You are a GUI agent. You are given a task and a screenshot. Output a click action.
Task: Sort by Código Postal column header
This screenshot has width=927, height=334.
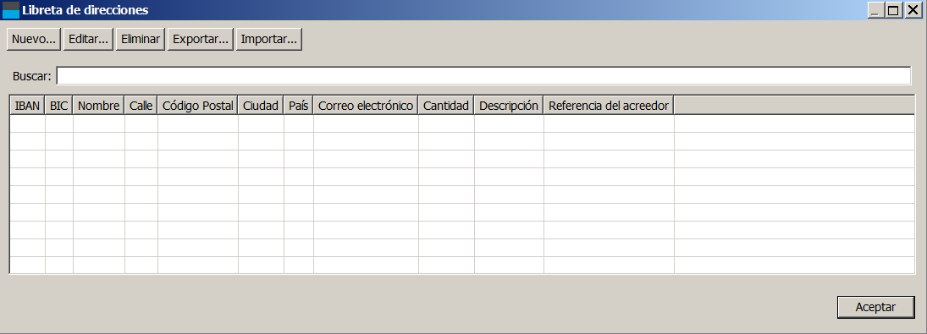click(x=198, y=106)
